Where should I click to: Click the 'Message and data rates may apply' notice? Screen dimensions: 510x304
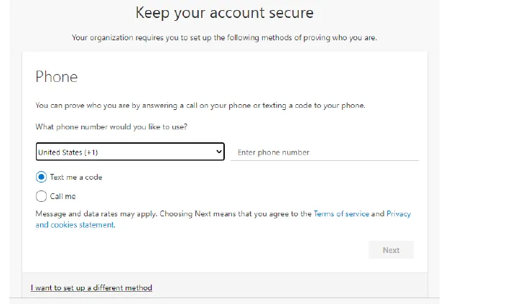[96, 214]
